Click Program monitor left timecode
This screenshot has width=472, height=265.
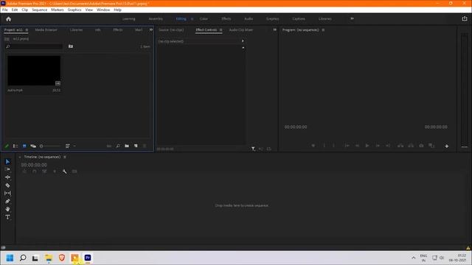[296, 127]
